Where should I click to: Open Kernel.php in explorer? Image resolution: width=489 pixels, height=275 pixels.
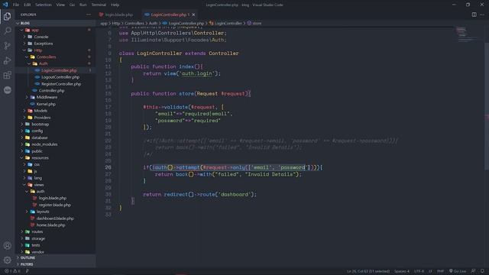tap(46, 104)
